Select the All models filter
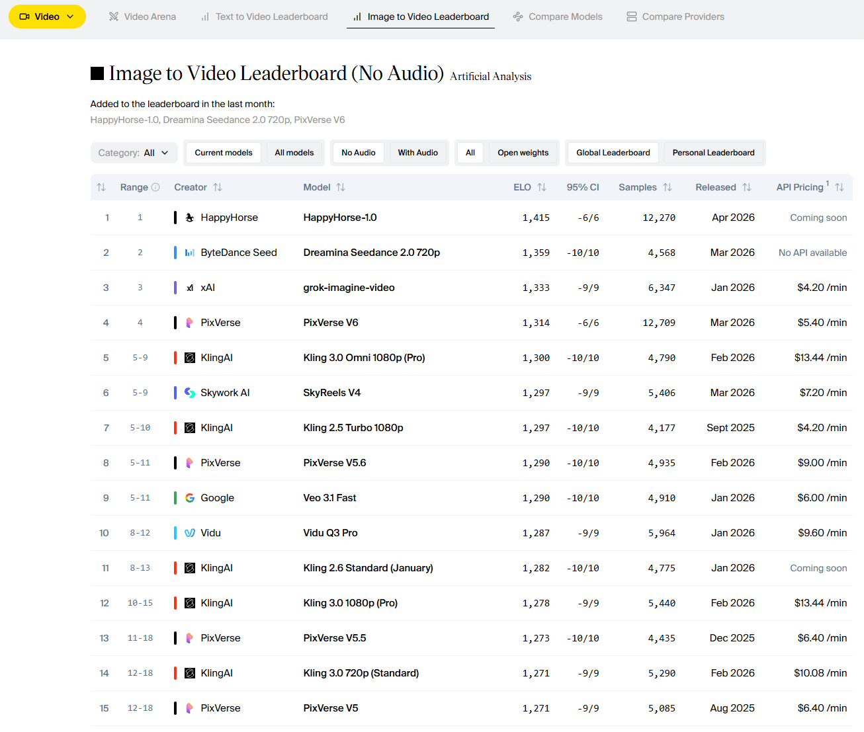 pyautogui.click(x=294, y=152)
